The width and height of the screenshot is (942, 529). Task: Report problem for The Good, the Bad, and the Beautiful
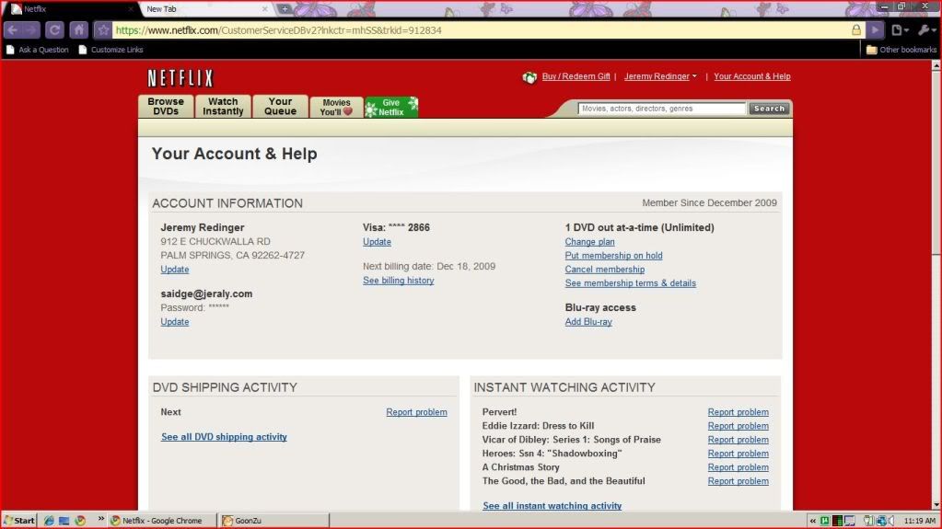(x=738, y=481)
